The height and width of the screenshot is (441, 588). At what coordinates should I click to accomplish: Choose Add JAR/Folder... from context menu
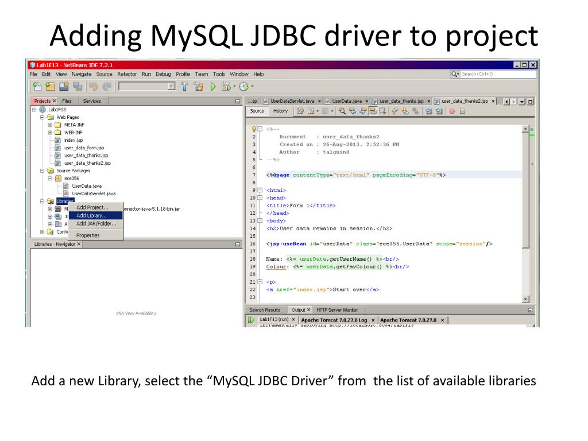96,223
